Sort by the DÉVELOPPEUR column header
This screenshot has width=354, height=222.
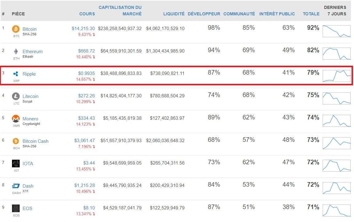pyautogui.click(x=204, y=14)
